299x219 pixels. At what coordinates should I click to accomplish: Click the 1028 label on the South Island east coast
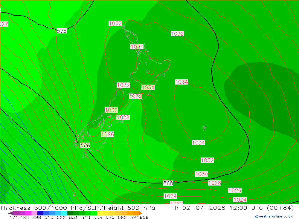point(123,117)
